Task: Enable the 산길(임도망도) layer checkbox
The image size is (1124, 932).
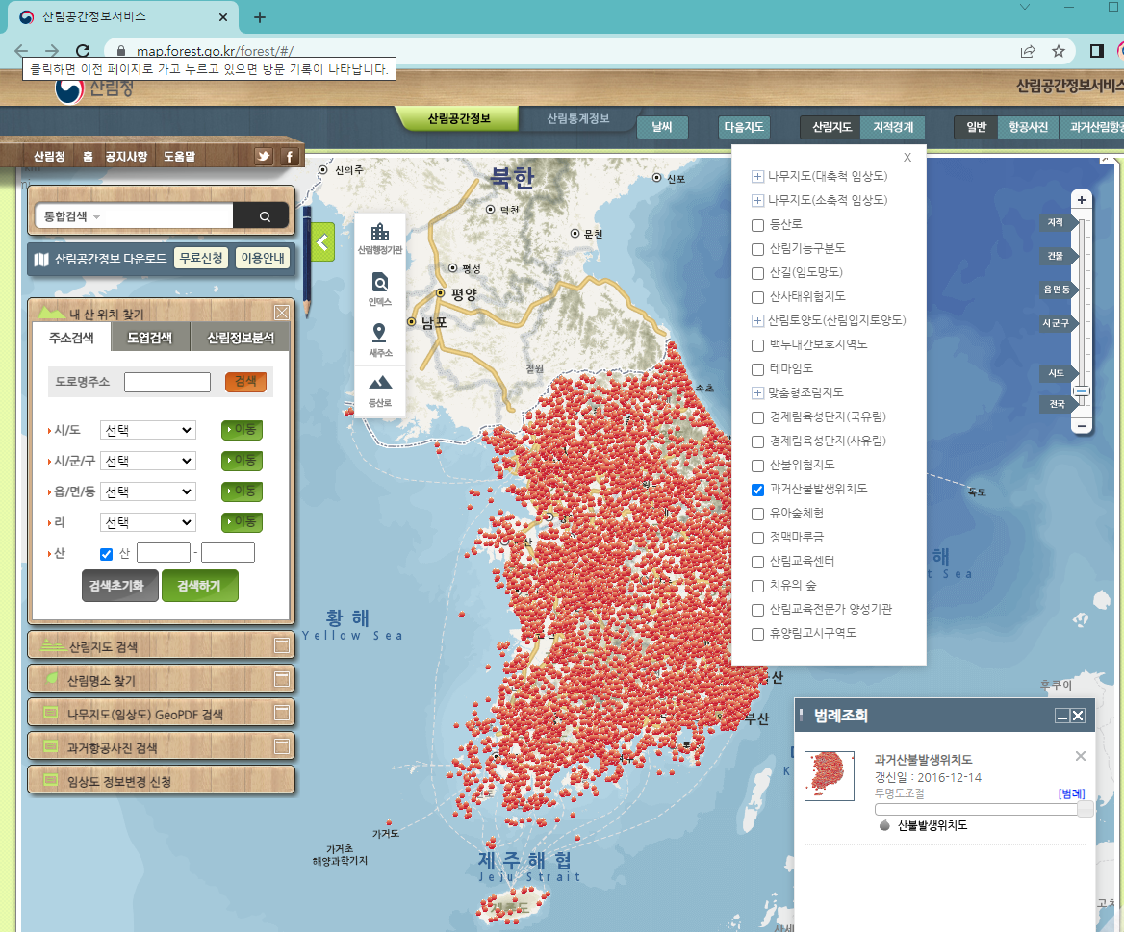Action: pos(757,273)
